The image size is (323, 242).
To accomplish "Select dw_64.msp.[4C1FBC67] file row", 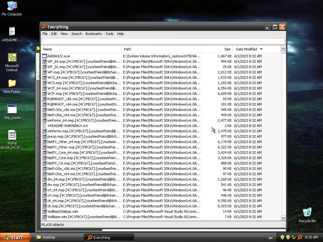I will click(161, 179).
